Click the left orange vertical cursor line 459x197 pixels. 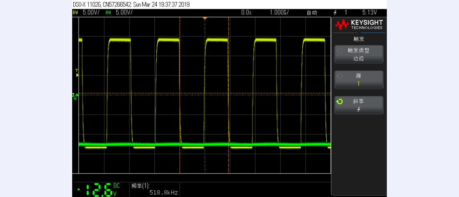pyautogui.click(x=180, y=95)
